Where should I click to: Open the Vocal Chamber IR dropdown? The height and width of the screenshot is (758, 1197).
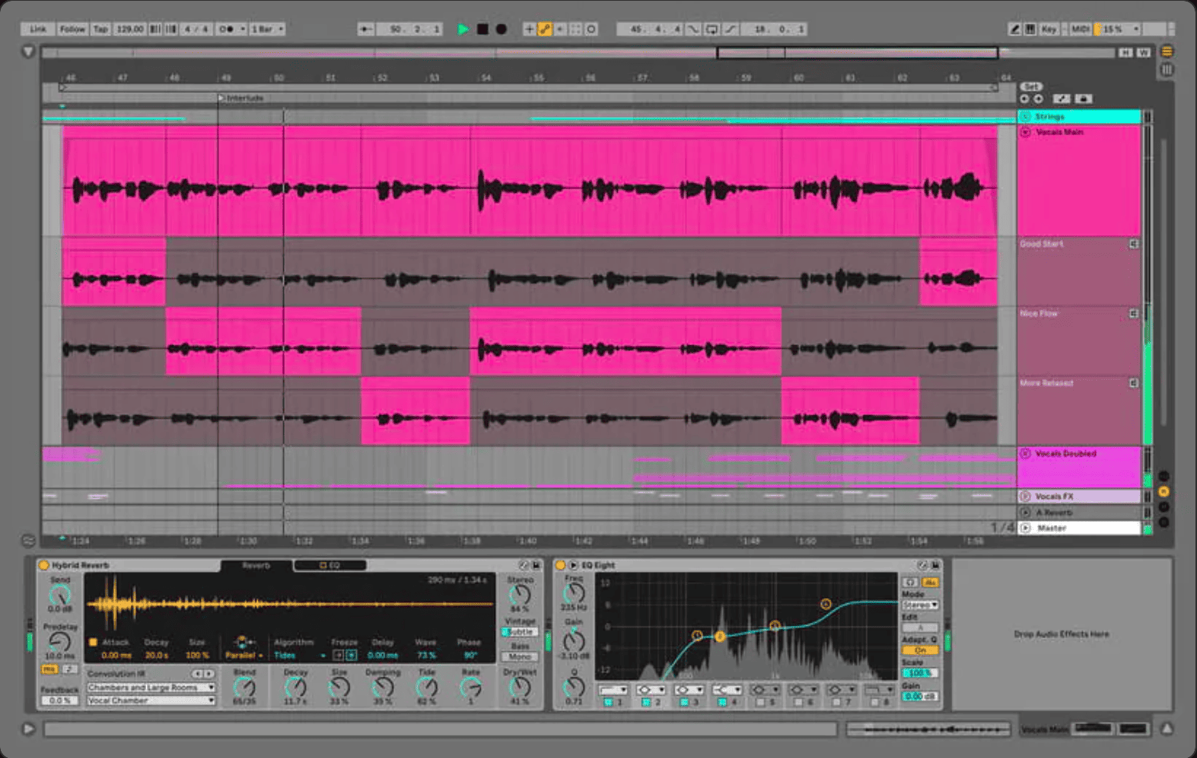pos(151,700)
